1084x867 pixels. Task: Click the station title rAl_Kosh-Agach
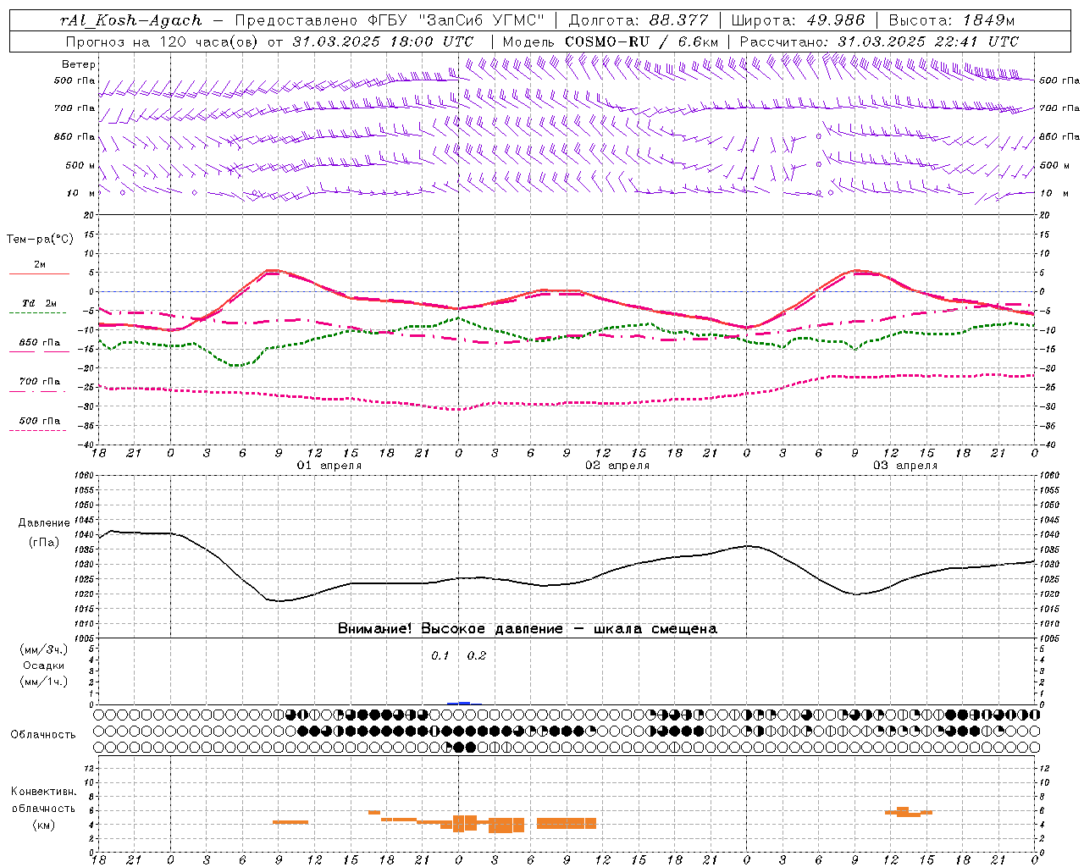tap(131, 20)
